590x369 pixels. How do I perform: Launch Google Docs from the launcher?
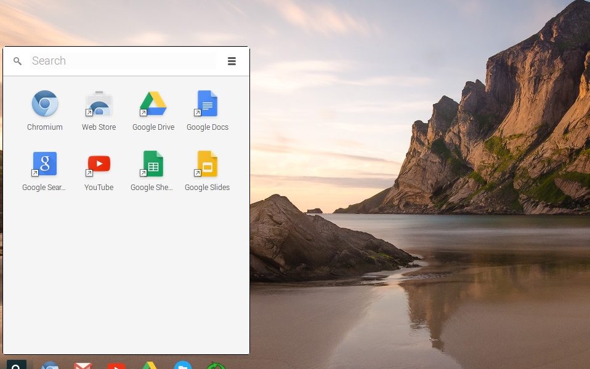point(207,104)
